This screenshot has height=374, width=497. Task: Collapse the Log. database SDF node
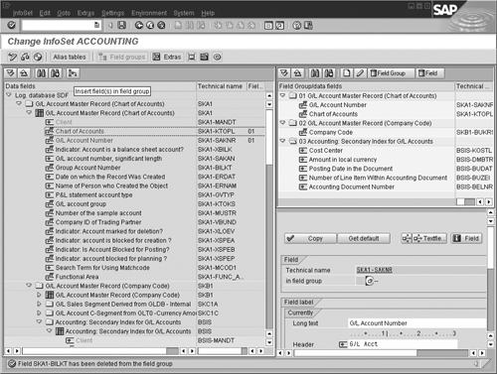9,95
